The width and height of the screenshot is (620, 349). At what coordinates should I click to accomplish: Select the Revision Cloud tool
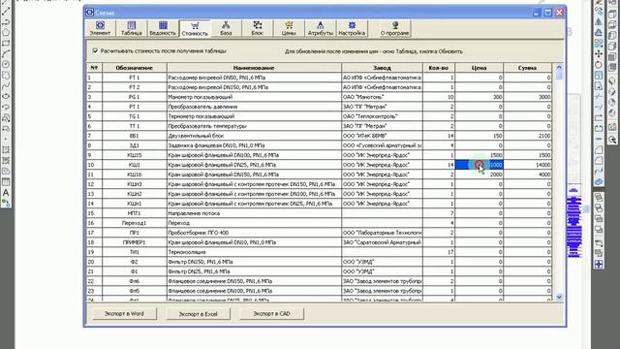[x=6, y=76]
